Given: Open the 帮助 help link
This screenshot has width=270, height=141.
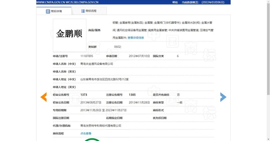Looking at the screenshot, I should (175, 2).
